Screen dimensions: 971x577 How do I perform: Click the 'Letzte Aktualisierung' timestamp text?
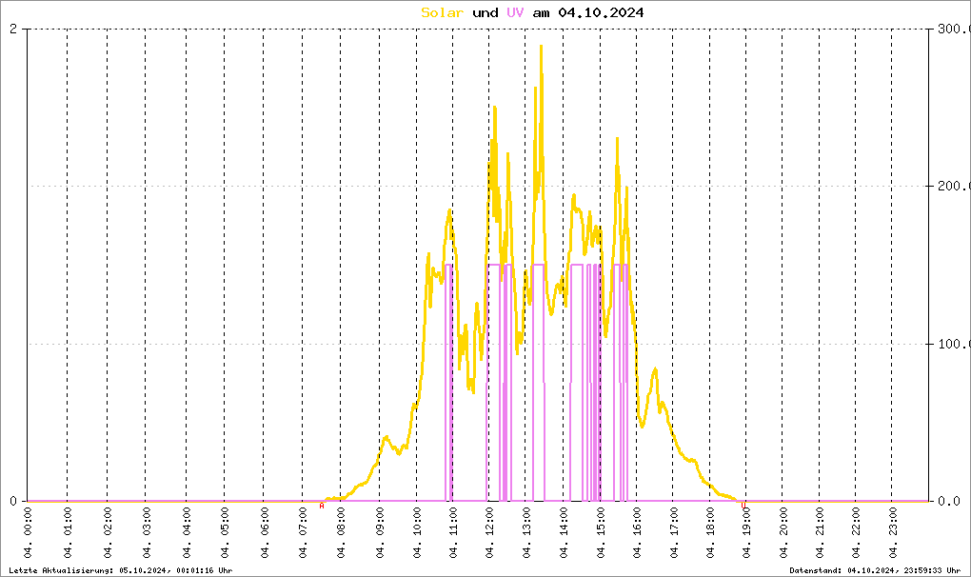click(121, 570)
